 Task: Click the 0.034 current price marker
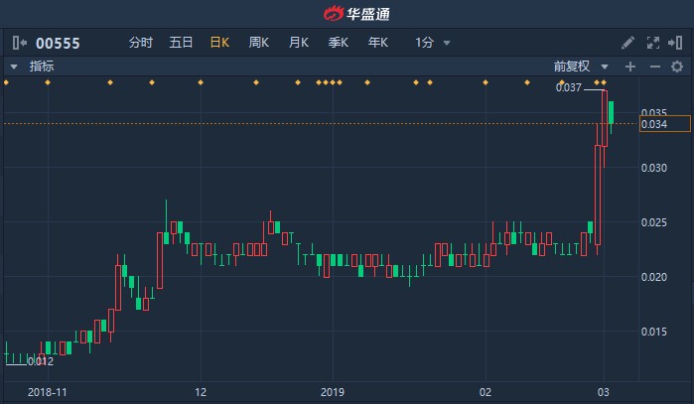click(x=653, y=124)
